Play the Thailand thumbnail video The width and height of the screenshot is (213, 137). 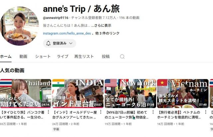[26, 93]
